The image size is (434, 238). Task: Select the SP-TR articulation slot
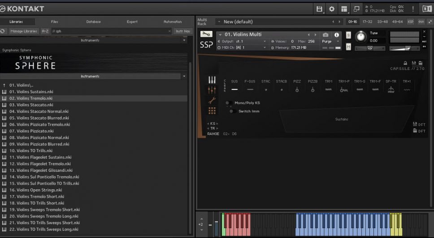(x=391, y=85)
